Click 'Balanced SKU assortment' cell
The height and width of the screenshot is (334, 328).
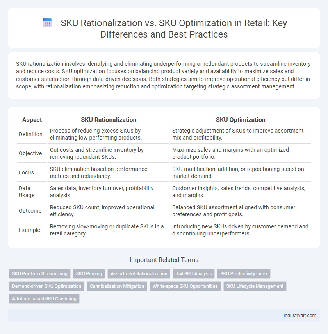[241, 211]
